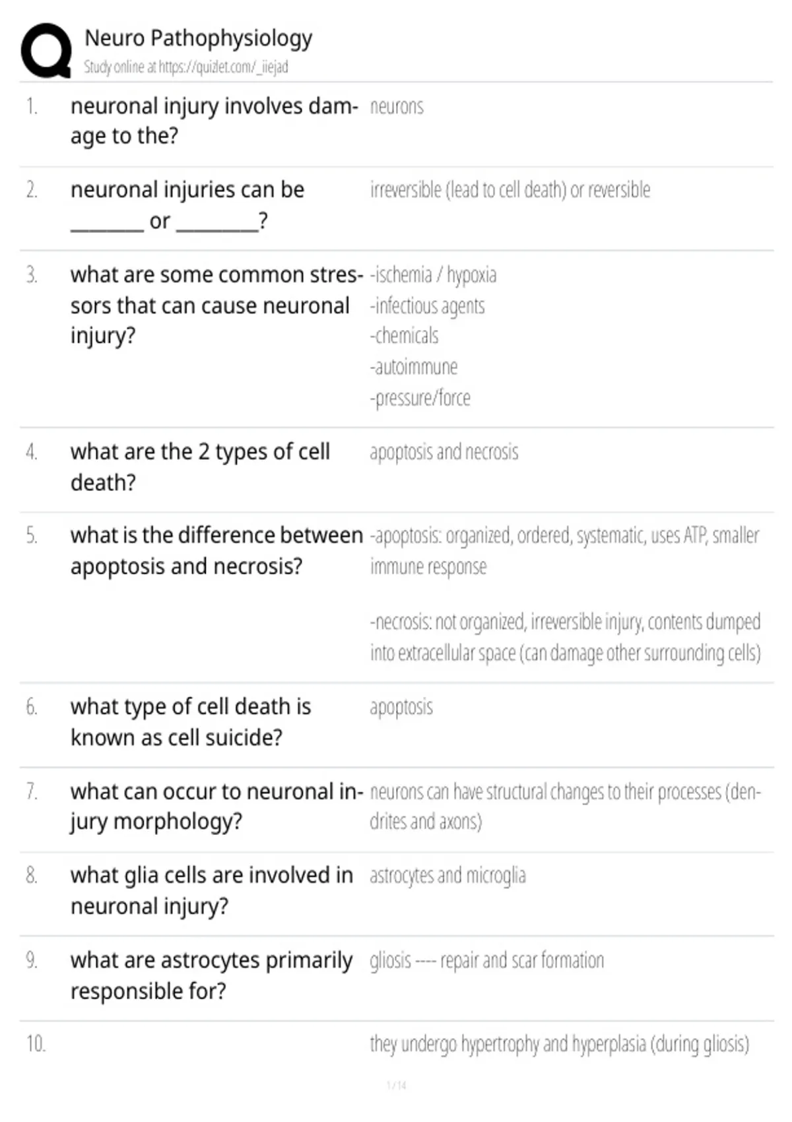This screenshot has height=1122, width=792.
Task: Select answer 'apoptosis and necrosis'
Action: tap(444, 452)
